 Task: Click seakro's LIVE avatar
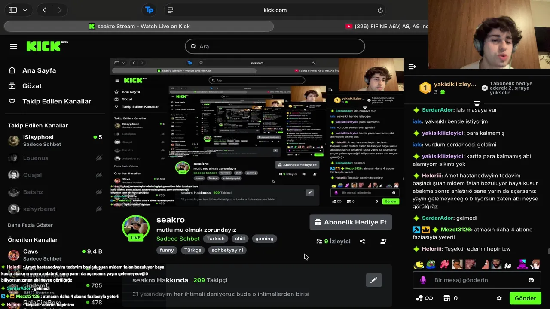click(136, 228)
